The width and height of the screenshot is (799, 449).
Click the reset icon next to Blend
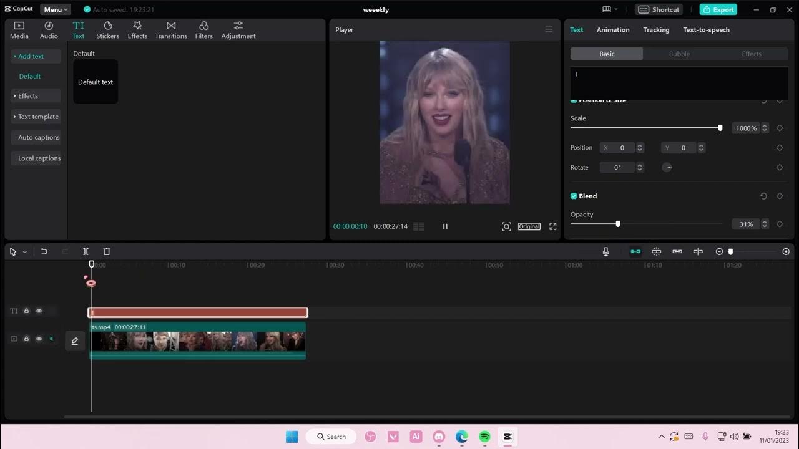pos(763,196)
